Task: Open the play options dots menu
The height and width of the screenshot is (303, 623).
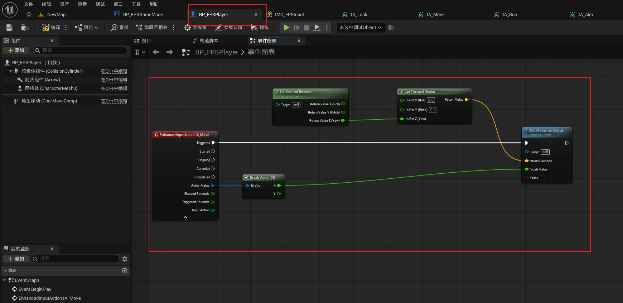Action: coord(327,28)
